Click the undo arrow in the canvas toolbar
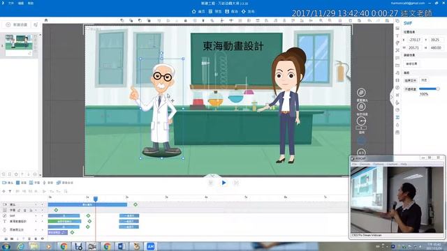The width and height of the screenshot is (447, 251). pyautogui.click(x=369, y=20)
